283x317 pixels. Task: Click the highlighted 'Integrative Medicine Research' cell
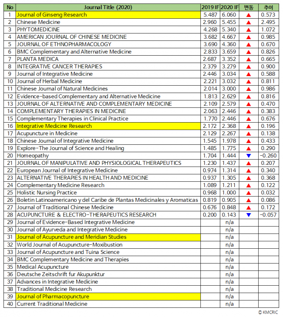click(108, 126)
